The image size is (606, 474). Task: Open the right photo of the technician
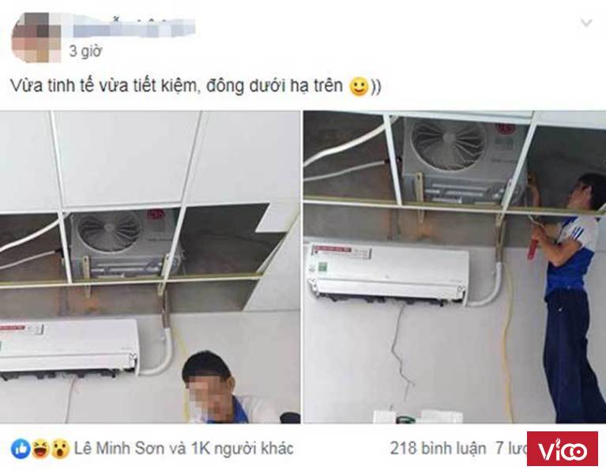[454, 267]
